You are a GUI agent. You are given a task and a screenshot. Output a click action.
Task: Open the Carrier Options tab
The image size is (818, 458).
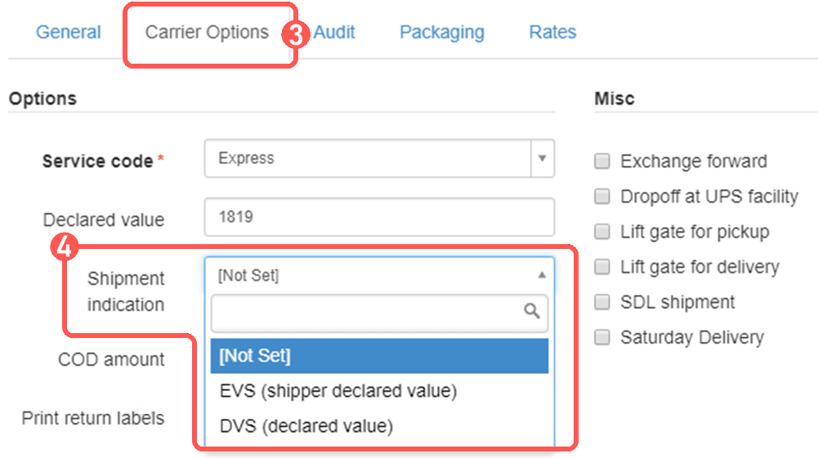(x=207, y=32)
